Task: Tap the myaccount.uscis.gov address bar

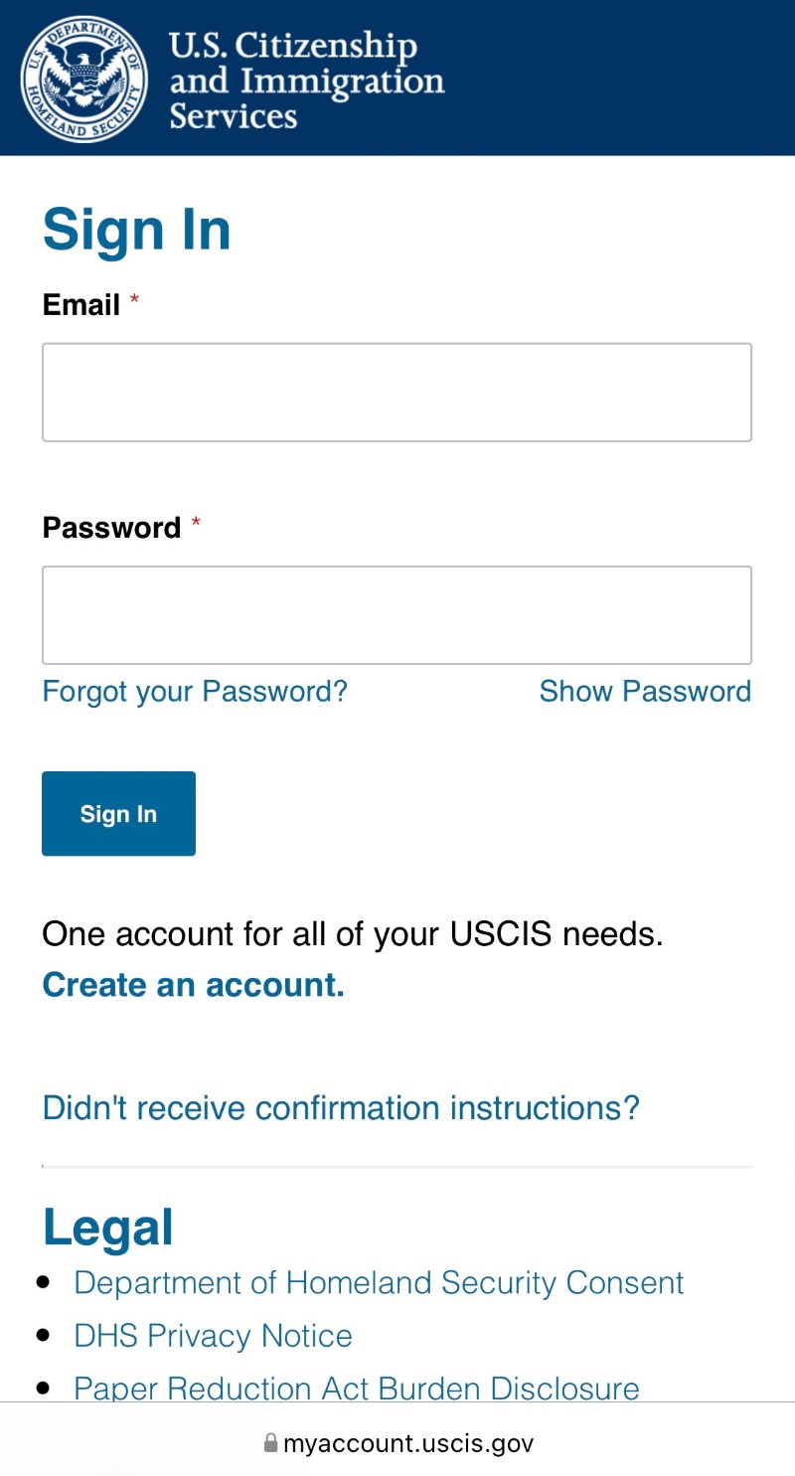Action: coord(397,1442)
